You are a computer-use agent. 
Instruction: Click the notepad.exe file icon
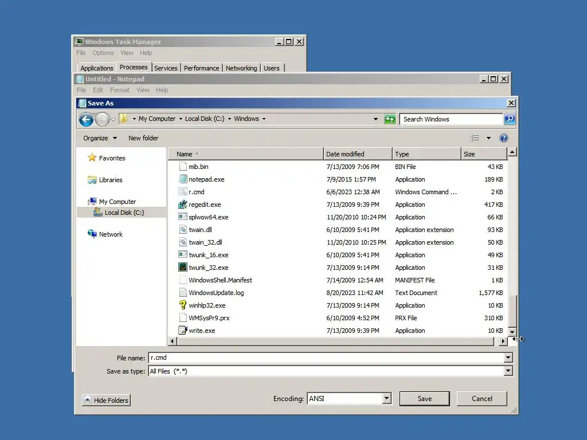point(183,179)
